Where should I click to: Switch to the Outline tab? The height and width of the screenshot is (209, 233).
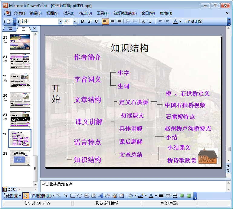tap(10, 29)
